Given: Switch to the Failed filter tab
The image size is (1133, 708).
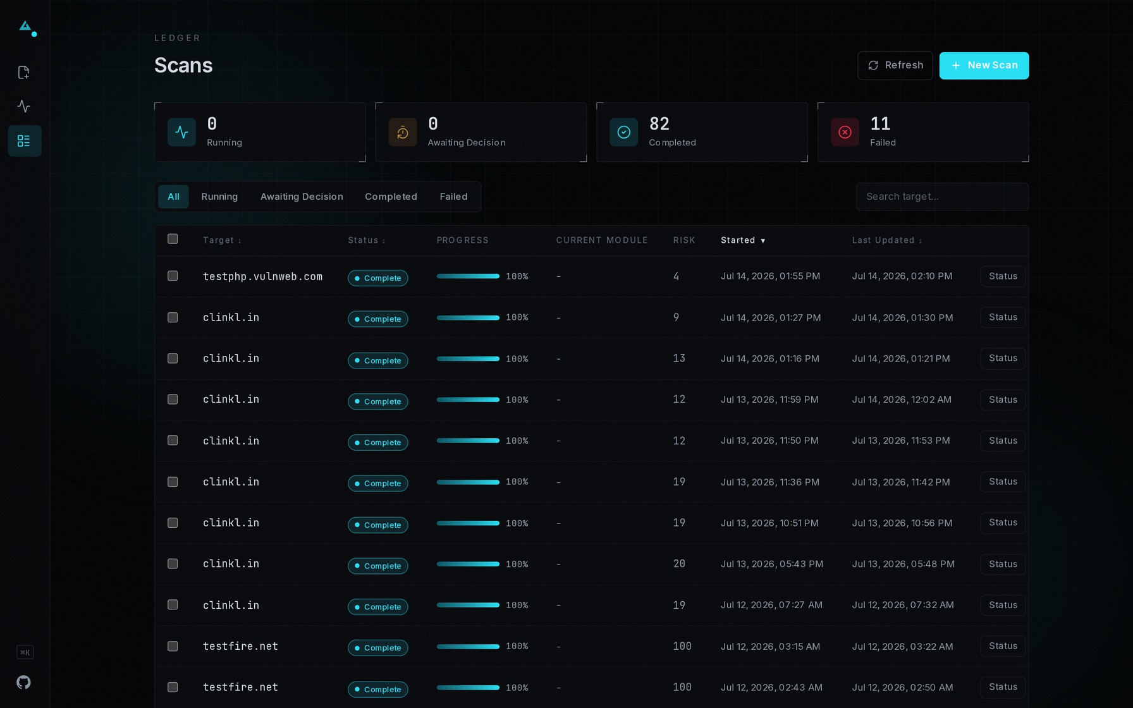Looking at the screenshot, I should (453, 197).
